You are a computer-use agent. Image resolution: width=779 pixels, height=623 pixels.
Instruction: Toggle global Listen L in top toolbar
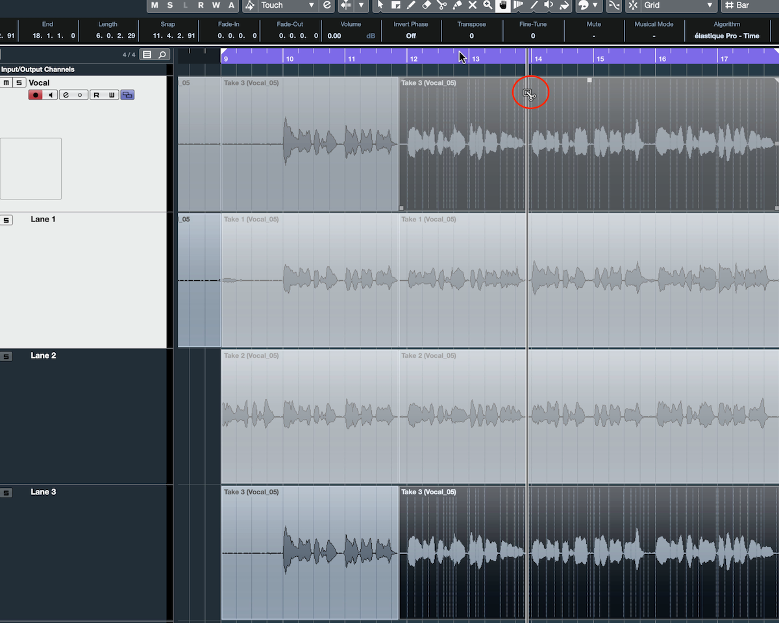point(186,5)
